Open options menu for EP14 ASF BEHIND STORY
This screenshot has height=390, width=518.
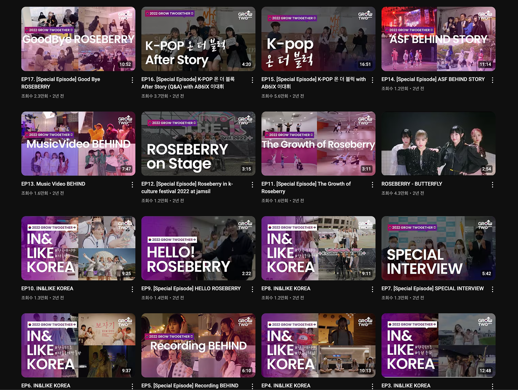coord(492,80)
